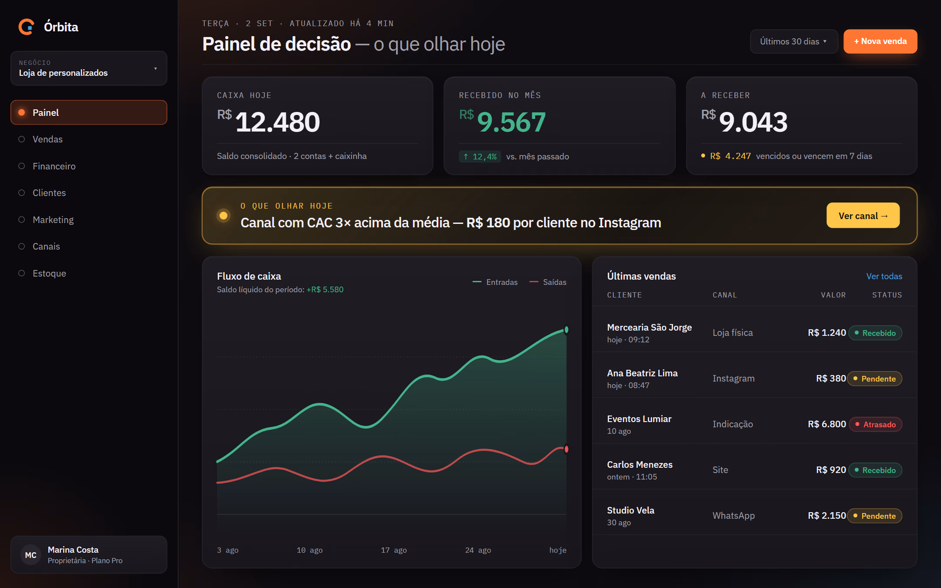Open the Caixa hoje card
941x588 pixels.
(318, 126)
